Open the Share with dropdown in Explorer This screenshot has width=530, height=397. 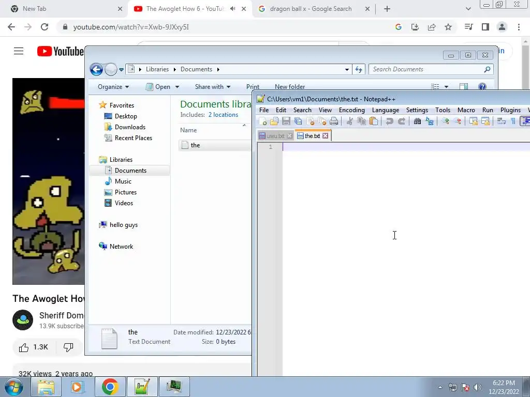[213, 87]
